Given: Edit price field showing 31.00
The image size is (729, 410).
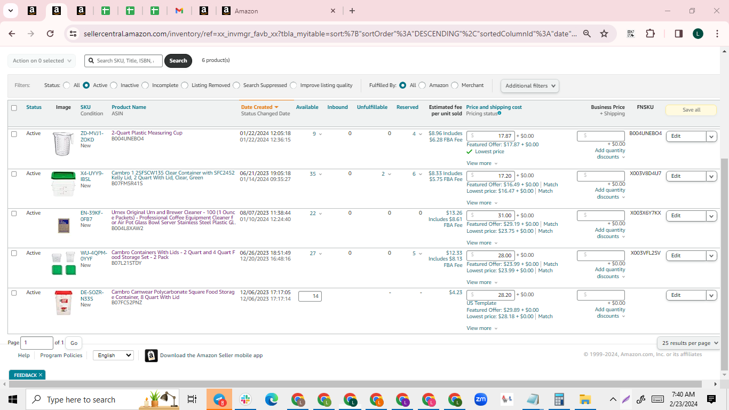Looking at the screenshot, I should tap(491, 216).
